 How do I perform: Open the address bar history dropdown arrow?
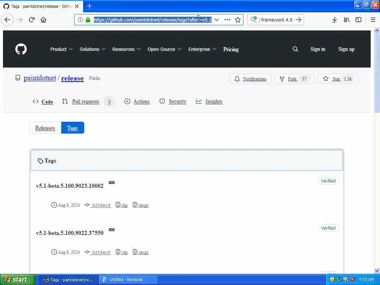217,20
